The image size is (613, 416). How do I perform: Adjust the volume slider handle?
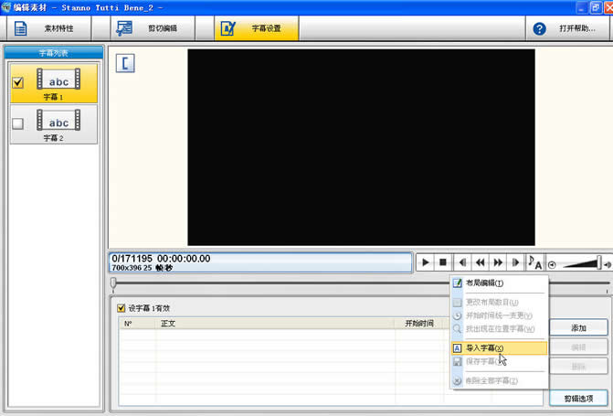(599, 262)
